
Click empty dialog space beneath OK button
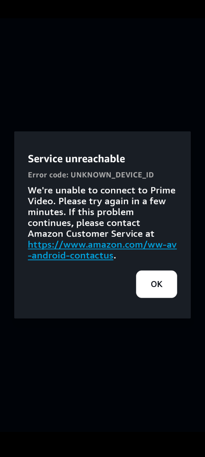pyautogui.click(x=157, y=308)
